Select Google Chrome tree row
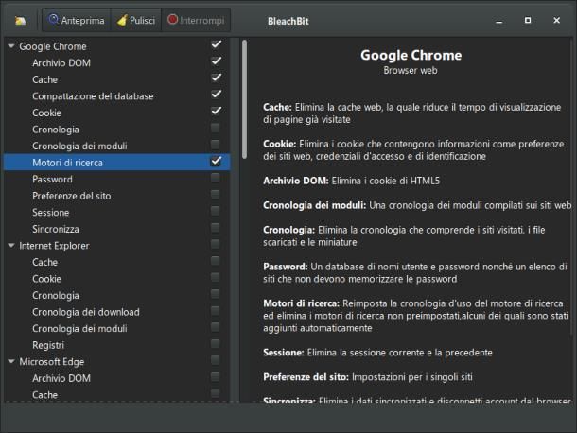This screenshot has height=433, width=577. point(117,46)
